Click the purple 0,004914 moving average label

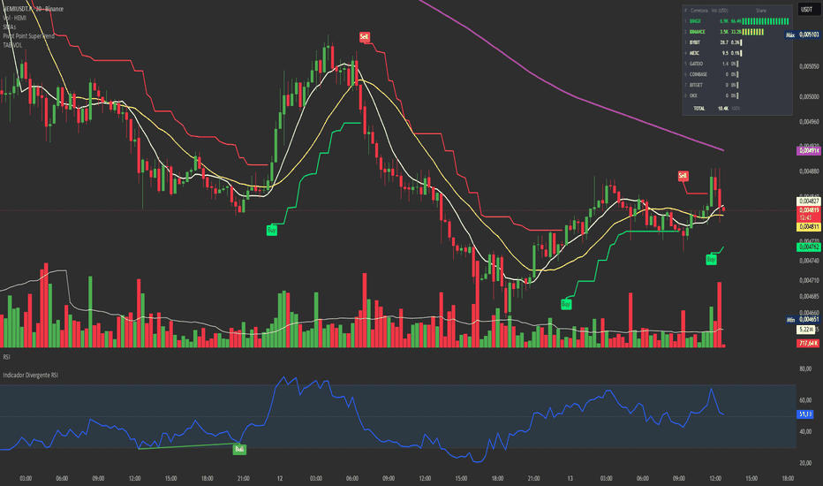[808, 151]
